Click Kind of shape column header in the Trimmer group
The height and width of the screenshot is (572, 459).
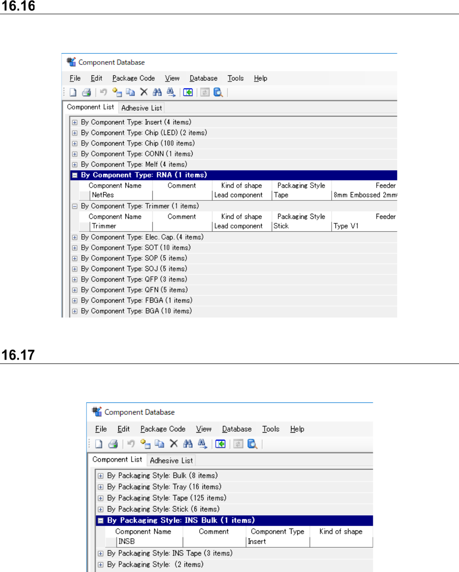point(242,217)
